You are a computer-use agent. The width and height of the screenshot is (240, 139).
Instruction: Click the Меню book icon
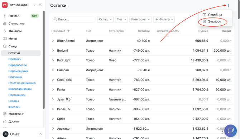[5, 38]
